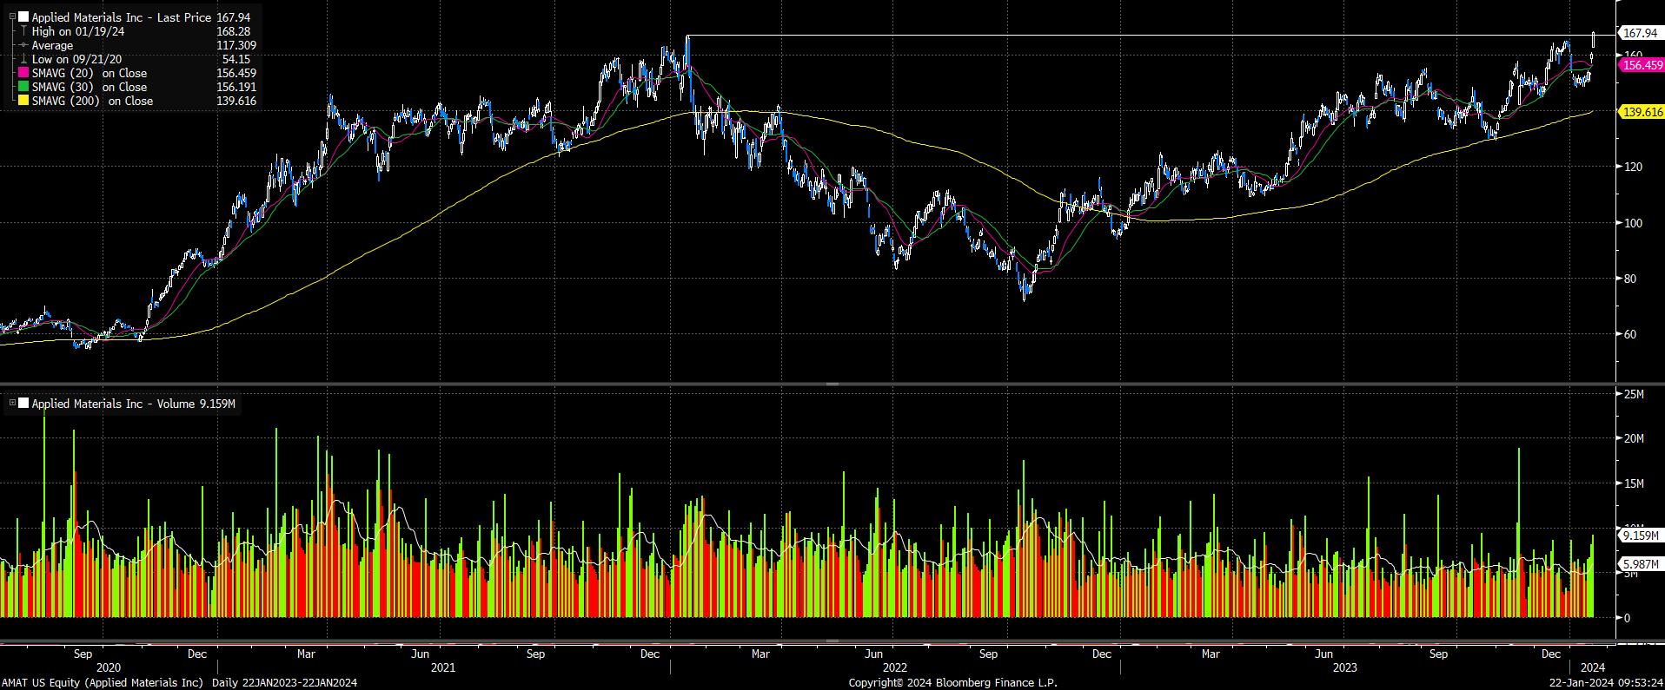Collapse the Applied Materials price legend tree

(x=12, y=17)
